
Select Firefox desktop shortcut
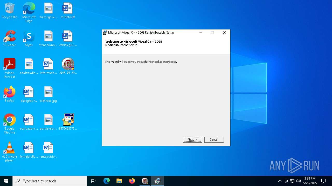click(10, 95)
